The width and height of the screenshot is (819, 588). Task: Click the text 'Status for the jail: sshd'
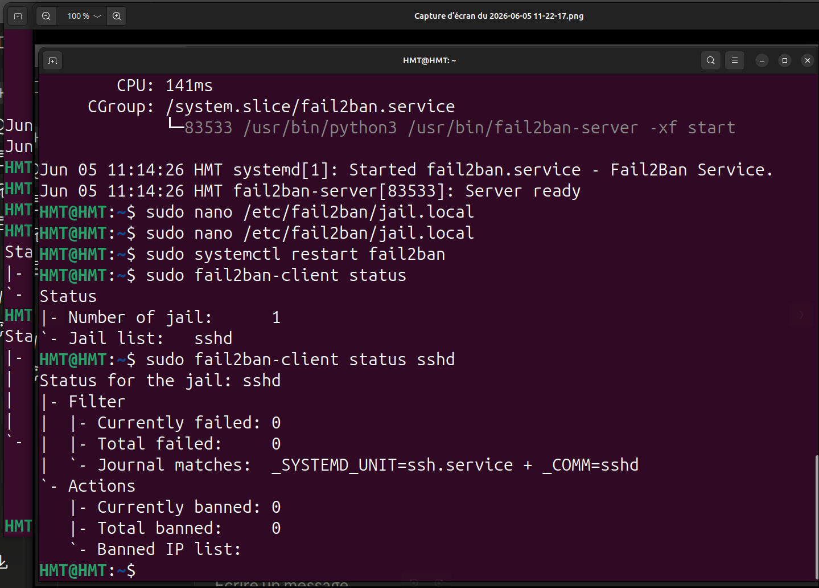[160, 381]
